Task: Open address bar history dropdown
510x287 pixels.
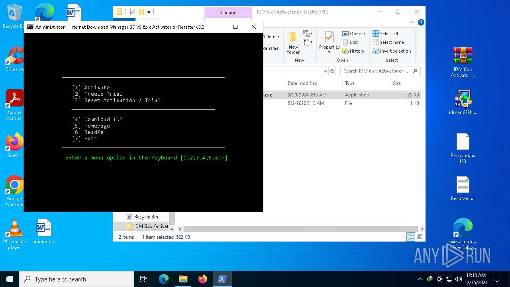Action: click(326, 71)
